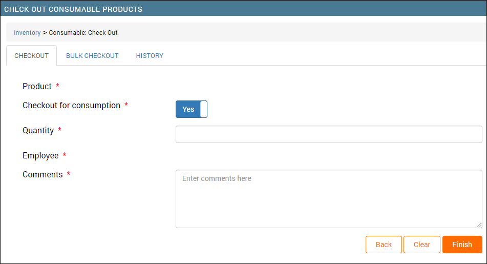The height and width of the screenshot is (264, 487).
Task: Click the Clear button
Action: 422,245
